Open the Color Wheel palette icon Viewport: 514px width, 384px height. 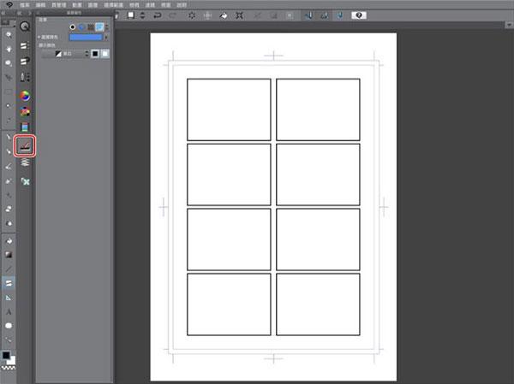point(25,96)
